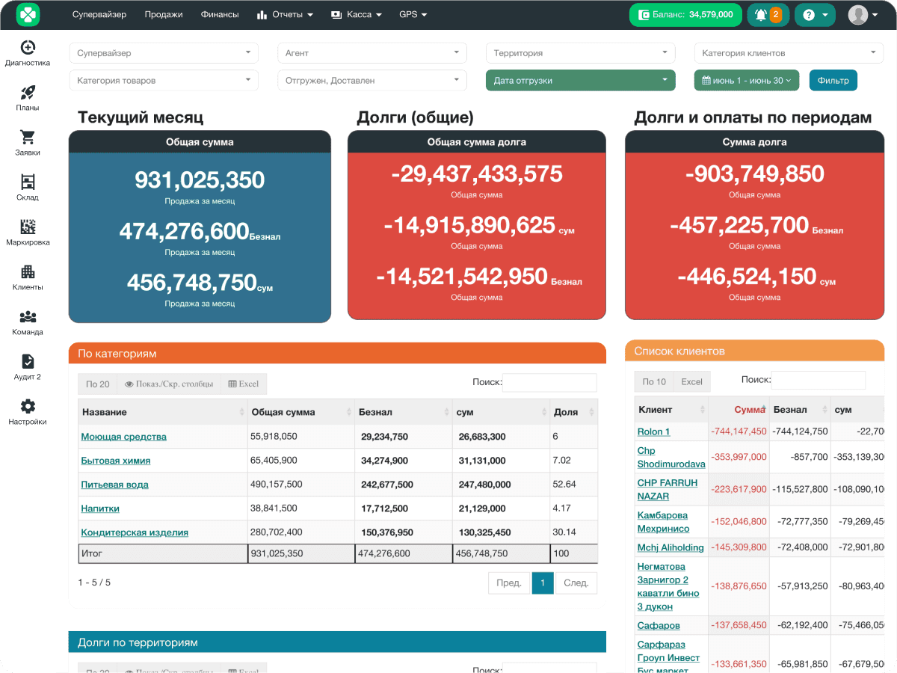Open client Камбарова Мехринисо link
The image size is (897, 673).
663,522
